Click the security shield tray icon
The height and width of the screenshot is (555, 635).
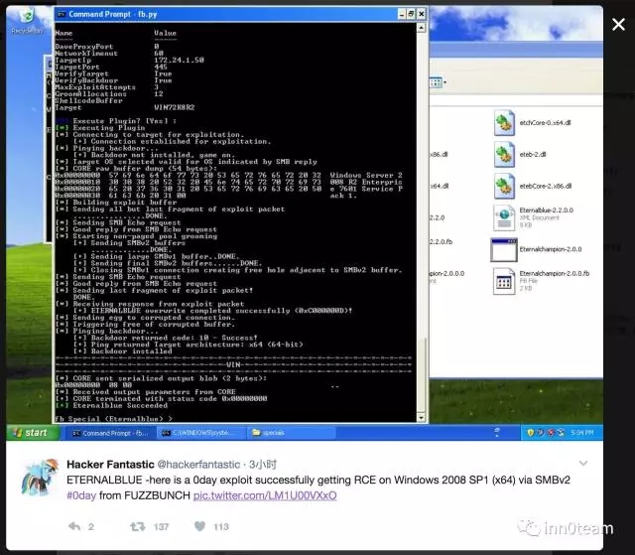[530, 433]
